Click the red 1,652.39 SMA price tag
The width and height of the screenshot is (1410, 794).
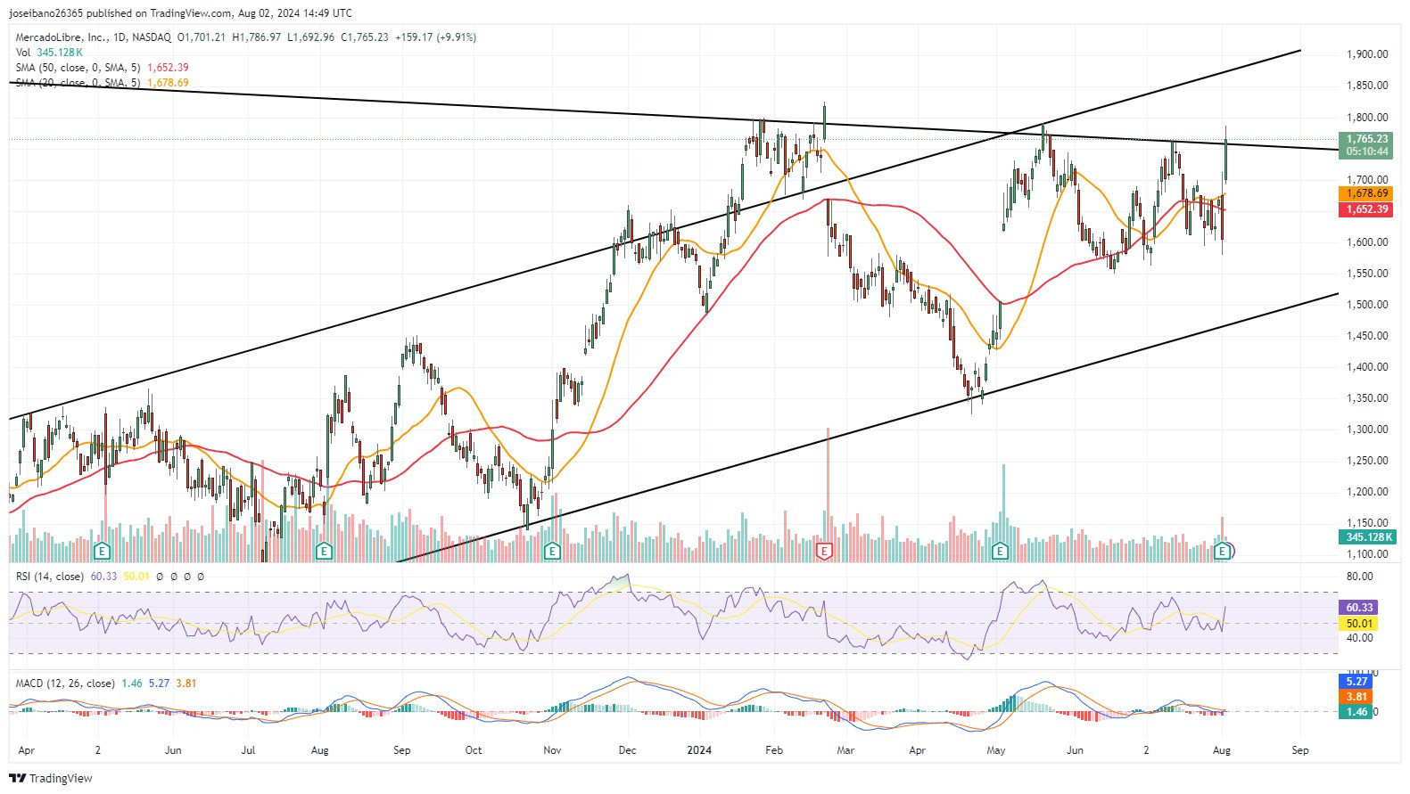click(1366, 209)
